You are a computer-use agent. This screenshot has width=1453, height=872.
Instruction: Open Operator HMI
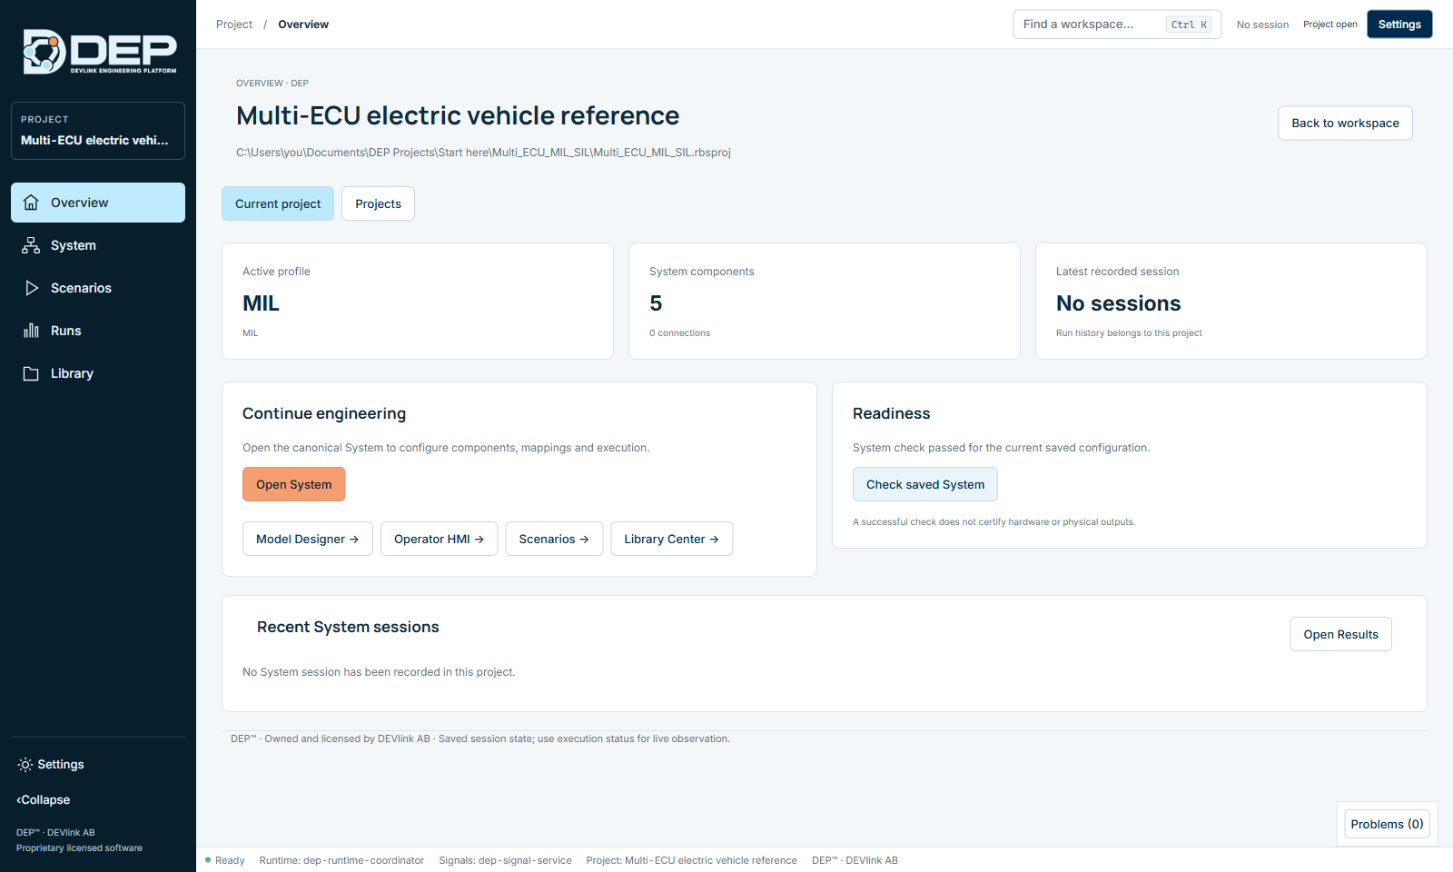point(439,539)
